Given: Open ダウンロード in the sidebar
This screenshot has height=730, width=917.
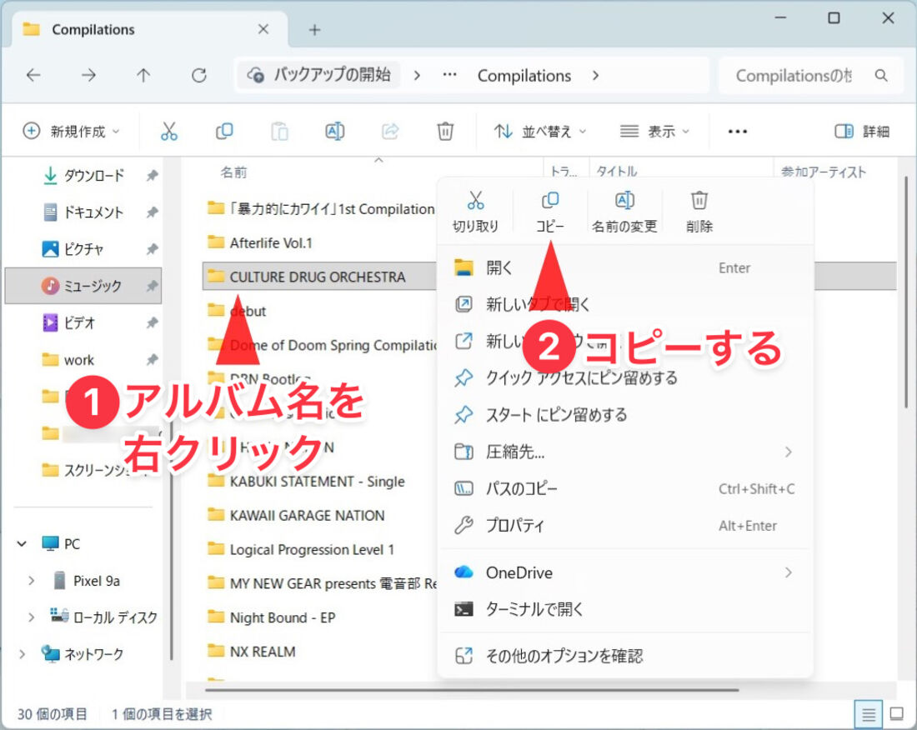Looking at the screenshot, I should point(93,175).
